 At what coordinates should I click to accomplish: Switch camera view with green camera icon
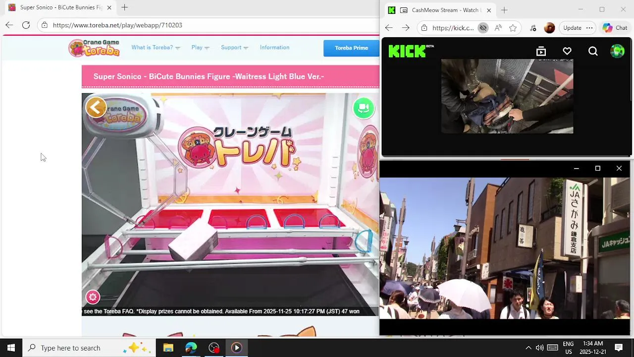coord(364,108)
